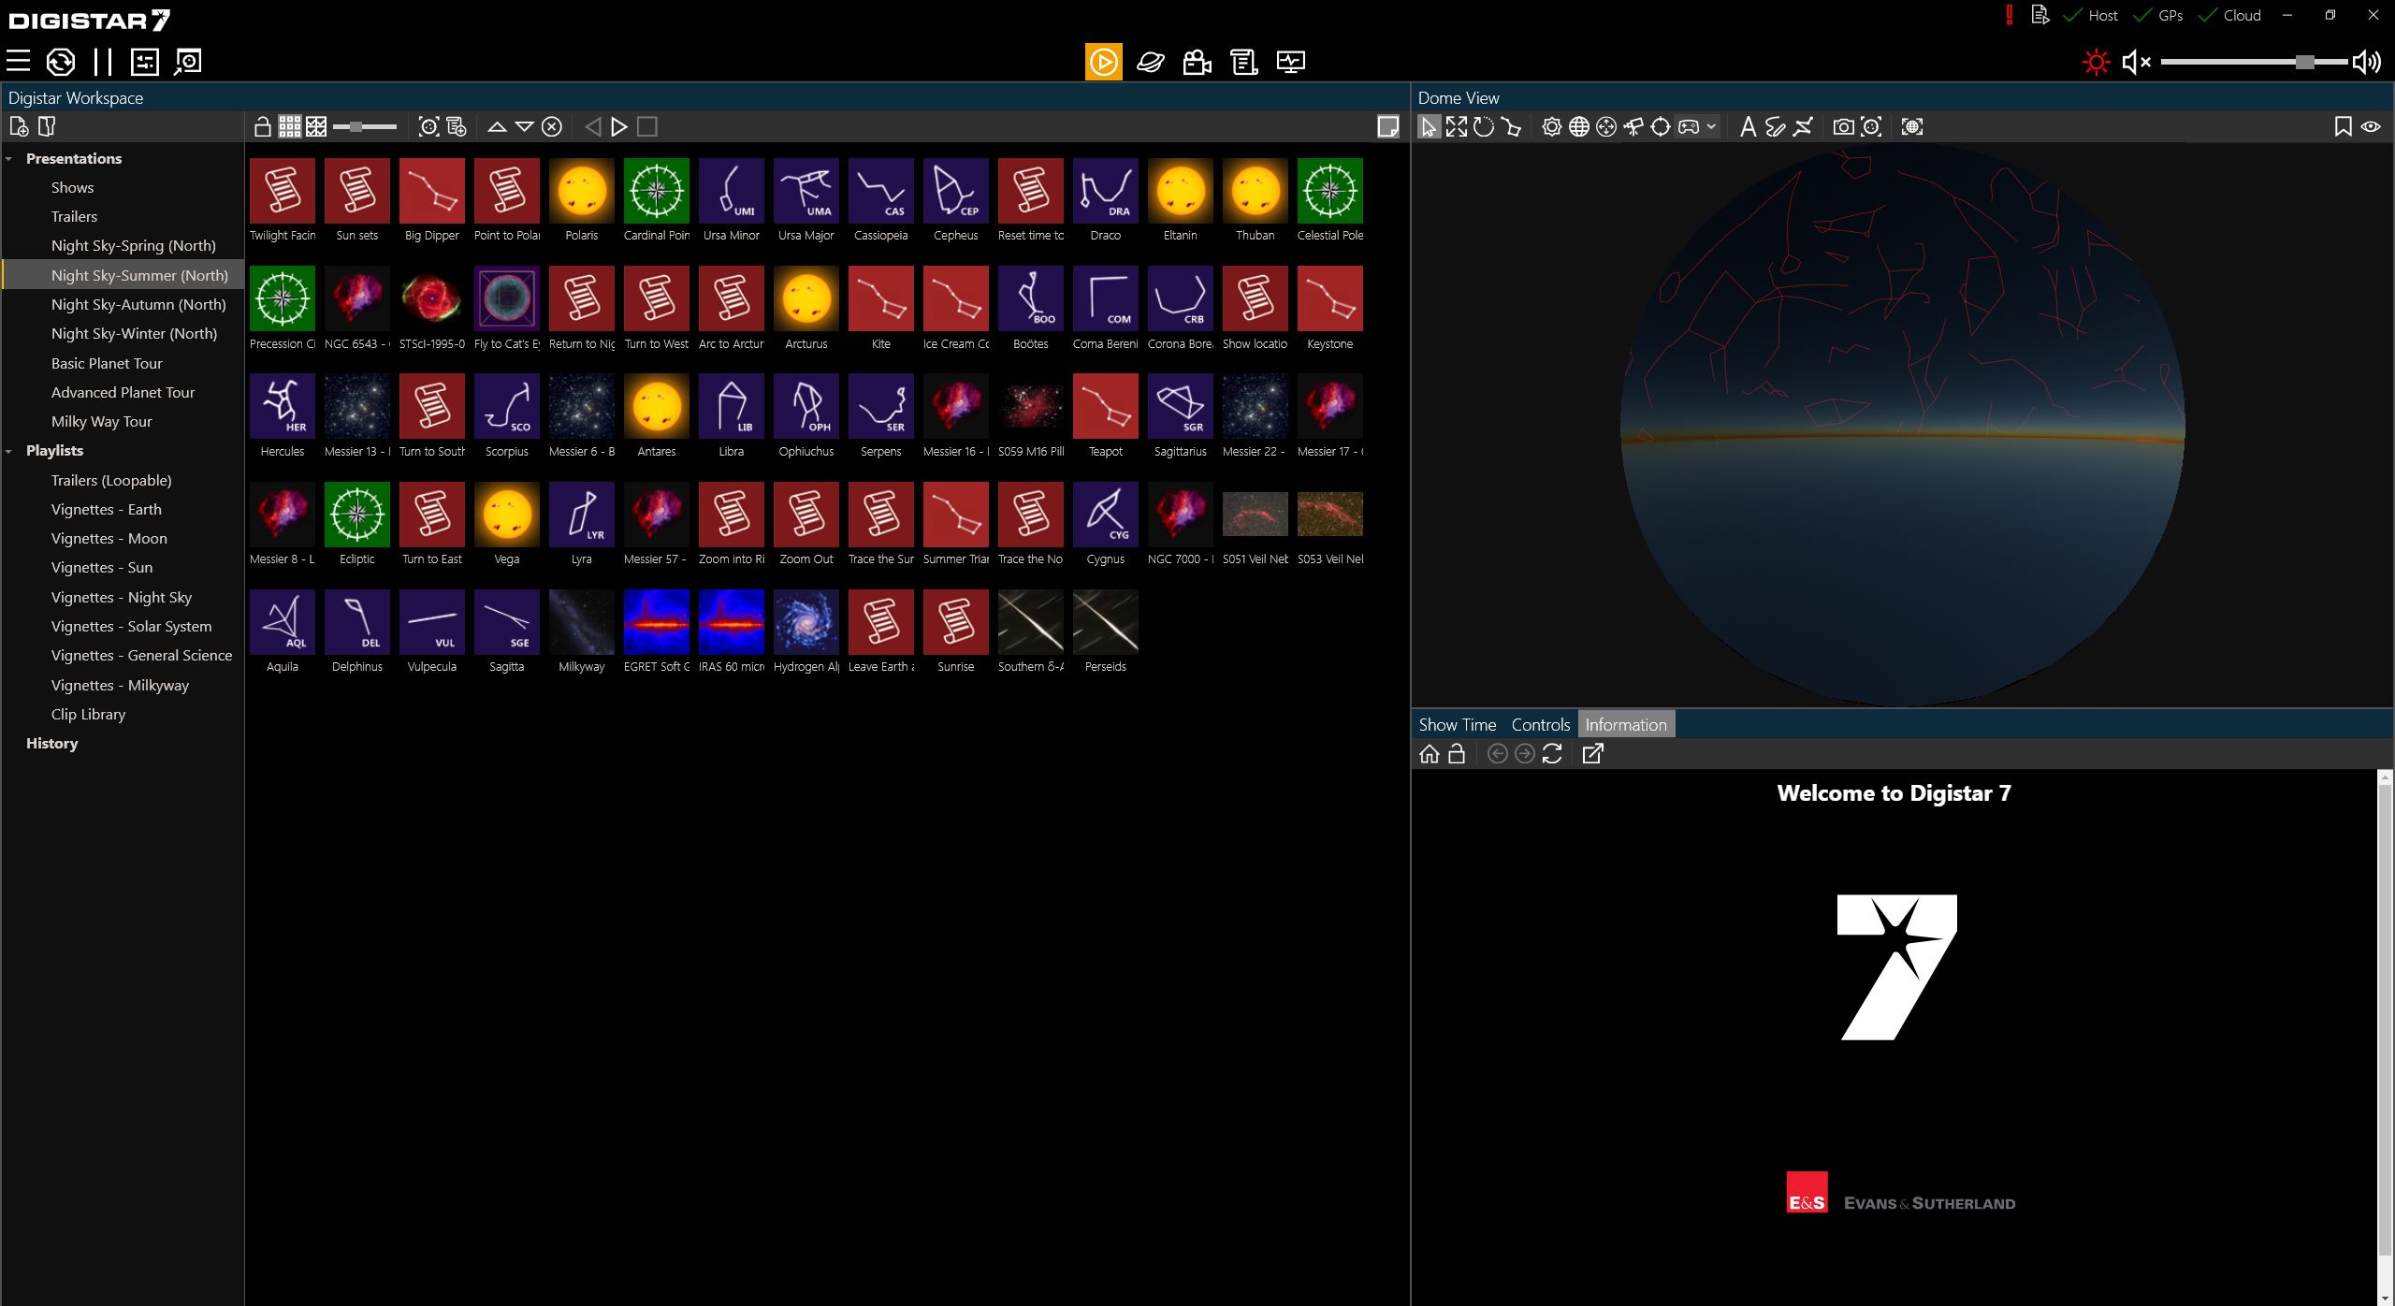Click the telescope icon in Dome View
Screen dimensions: 2395x1306
coord(1633,126)
